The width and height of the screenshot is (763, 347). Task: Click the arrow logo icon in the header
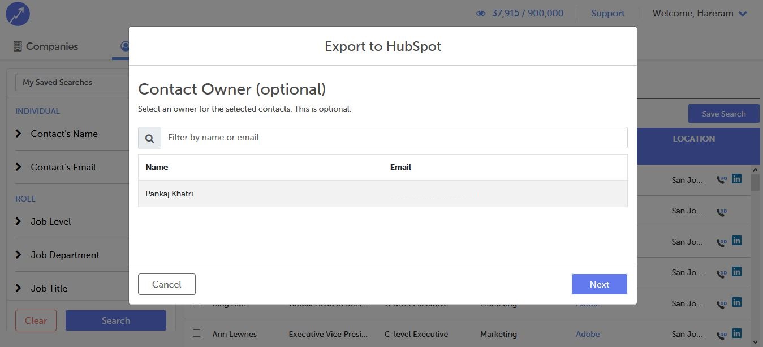18,14
